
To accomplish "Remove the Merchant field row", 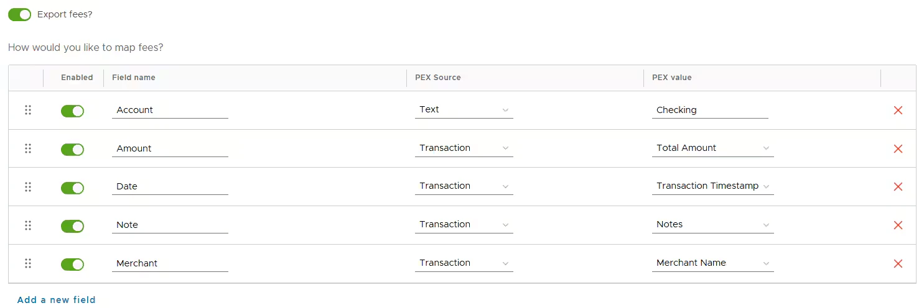I will (898, 264).
